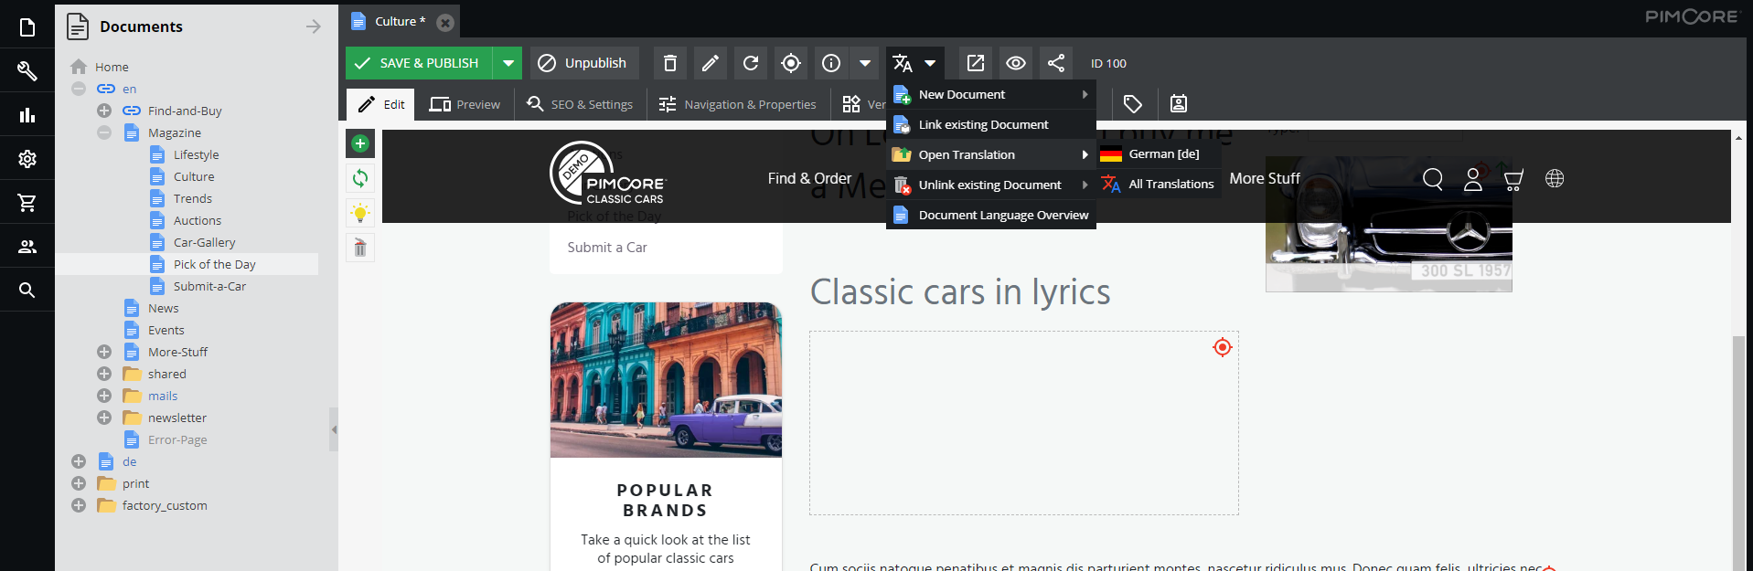Click the locate in tree target icon
Viewport: 1753px width, 571px height.
click(791, 63)
